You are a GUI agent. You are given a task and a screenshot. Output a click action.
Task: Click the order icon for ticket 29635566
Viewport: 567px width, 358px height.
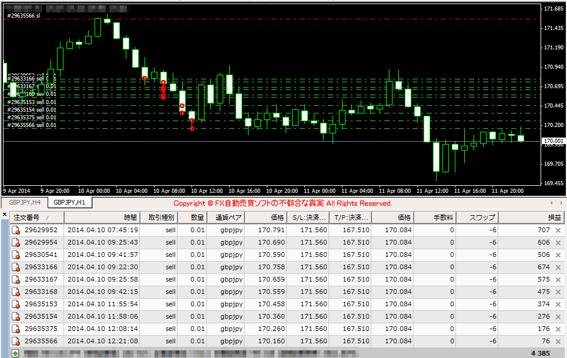click(16, 341)
